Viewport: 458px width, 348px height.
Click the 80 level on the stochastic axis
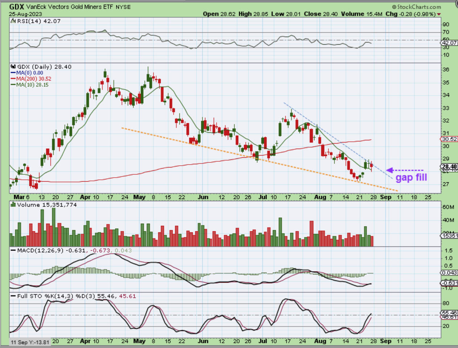pos(446,303)
